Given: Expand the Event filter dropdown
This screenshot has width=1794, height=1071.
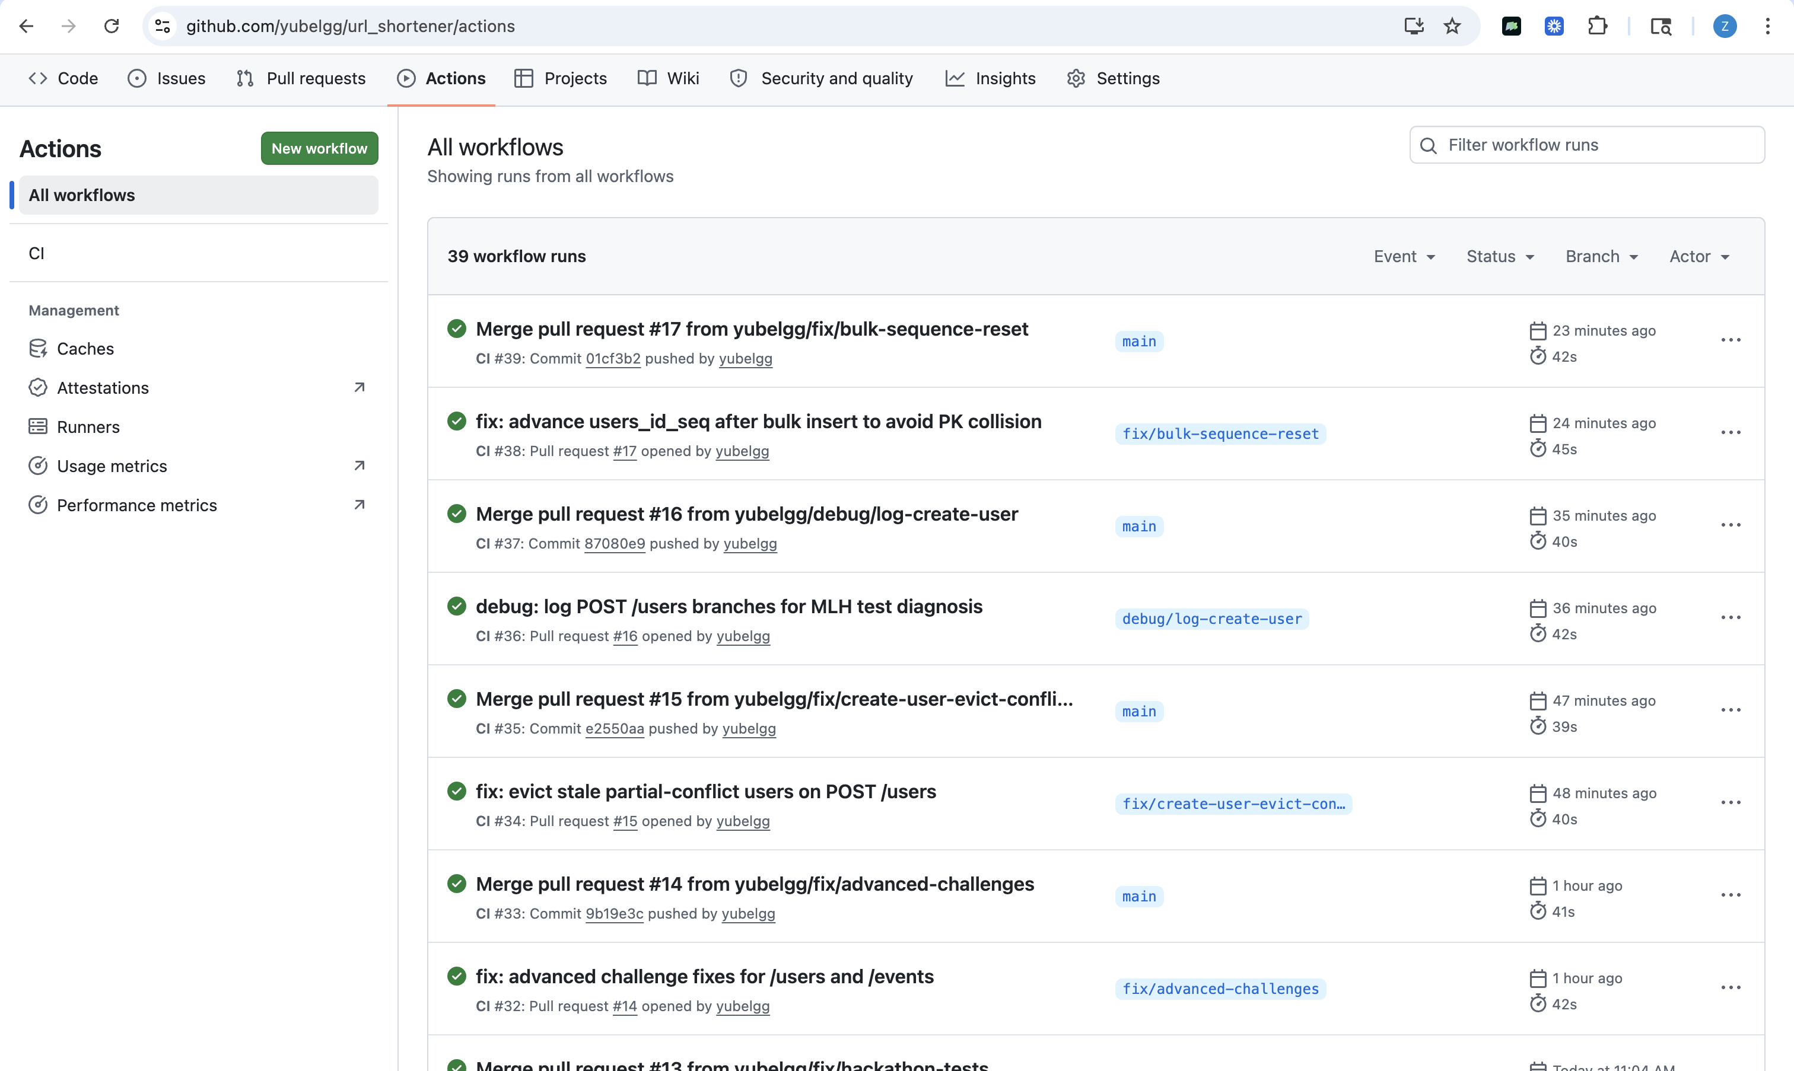Looking at the screenshot, I should [1404, 256].
